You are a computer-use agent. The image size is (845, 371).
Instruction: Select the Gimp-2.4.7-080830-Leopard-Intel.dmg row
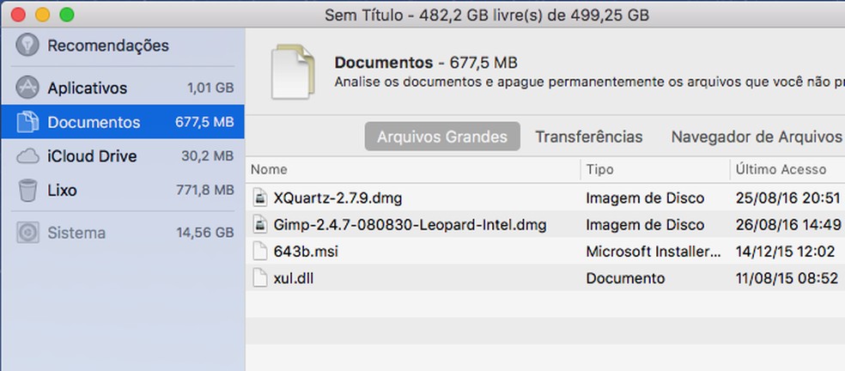pos(409,225)
